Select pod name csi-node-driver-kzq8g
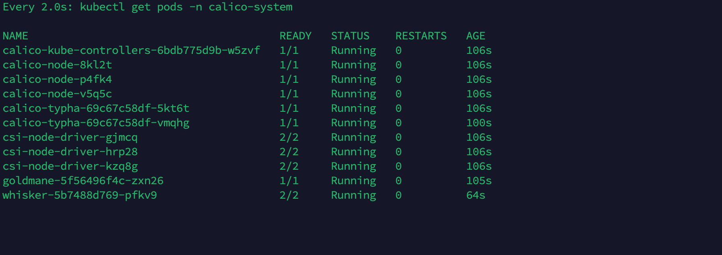The height and width of the screenshot is (255, 722). pyautogui.click(x=70, y=166)
